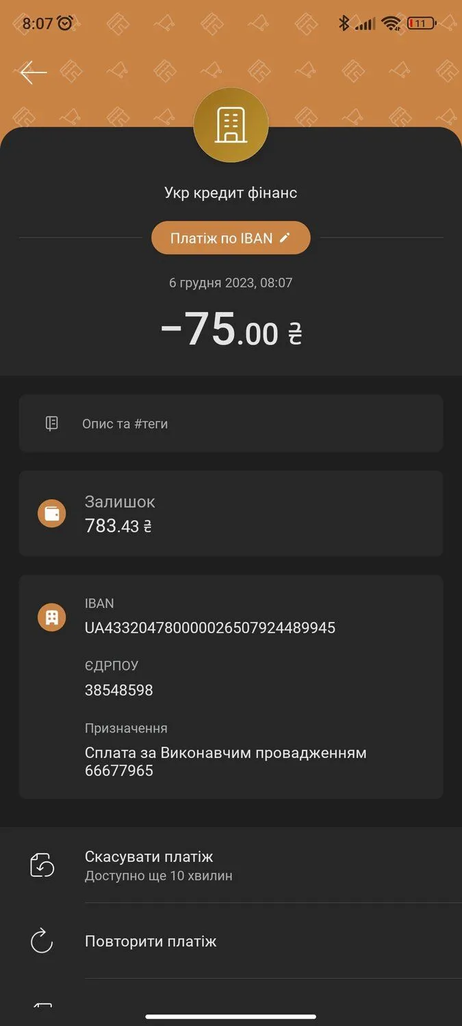Tap the repeat payment refresh icon
The image size is (462, 1026).
point(41,941)
